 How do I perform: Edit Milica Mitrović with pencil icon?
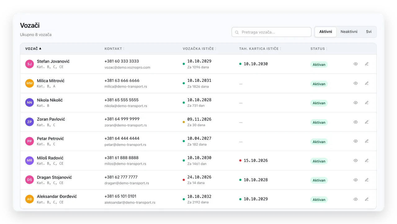pos(367,83)
